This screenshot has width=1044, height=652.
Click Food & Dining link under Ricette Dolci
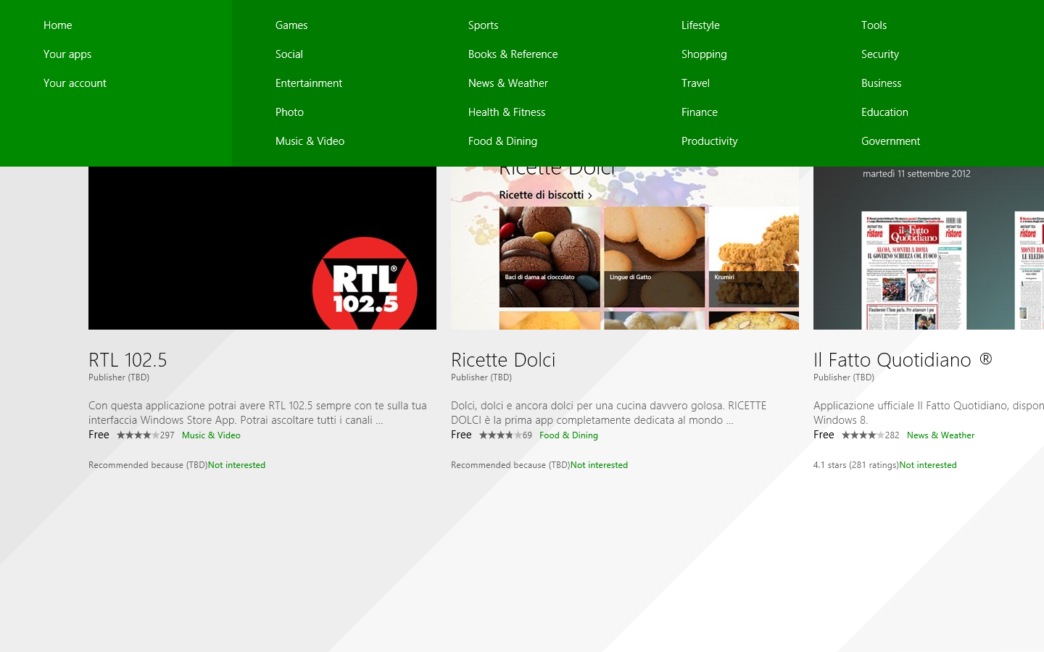click(x=568, y=435)
